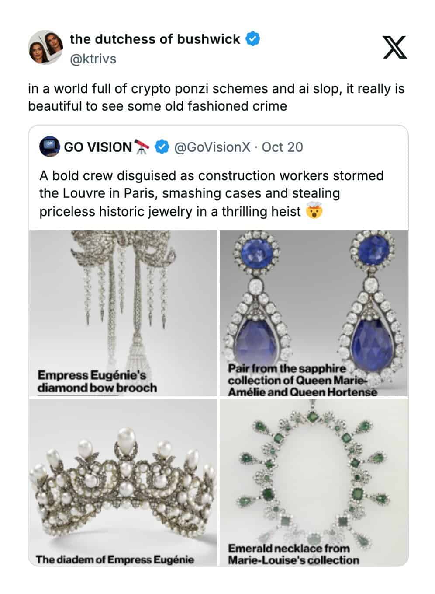Screen dimensions: 435x594
Task: Click the dutchess of bushwick verified badge
Action: tap(253, 39)
